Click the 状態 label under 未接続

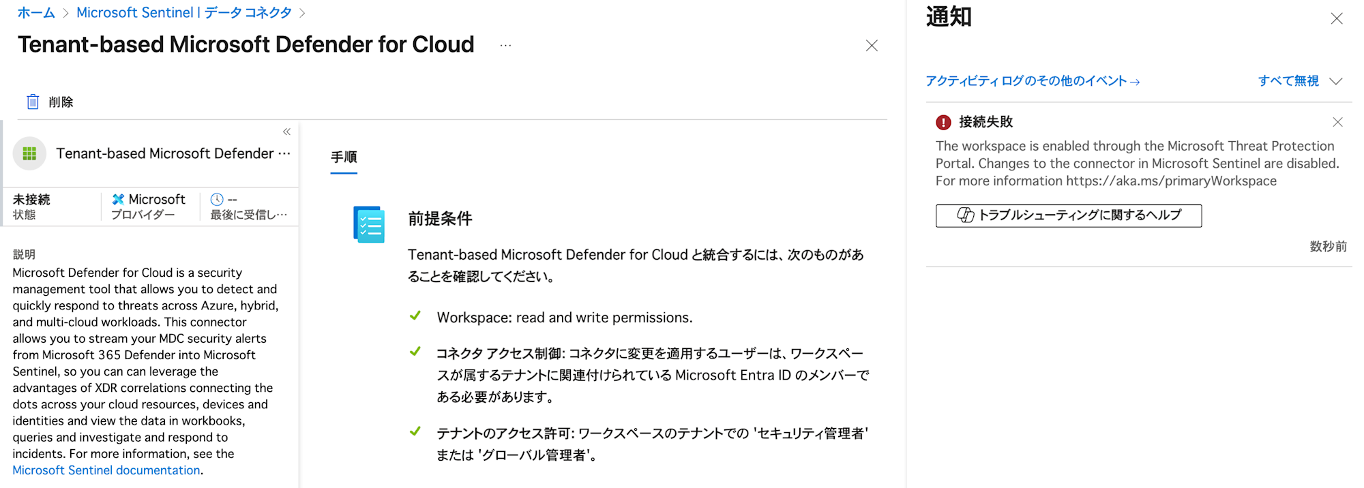click(x=24, y=215)
